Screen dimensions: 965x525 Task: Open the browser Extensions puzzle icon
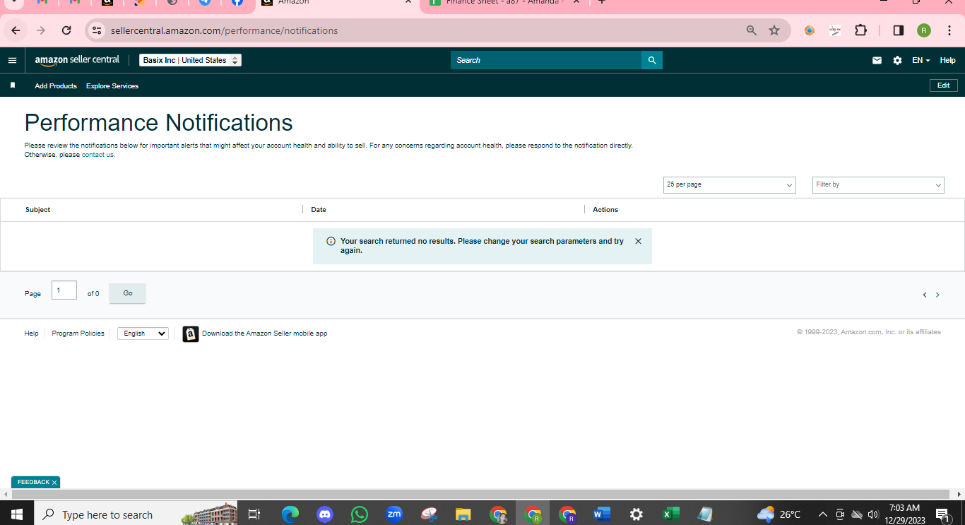pos(860,30)
